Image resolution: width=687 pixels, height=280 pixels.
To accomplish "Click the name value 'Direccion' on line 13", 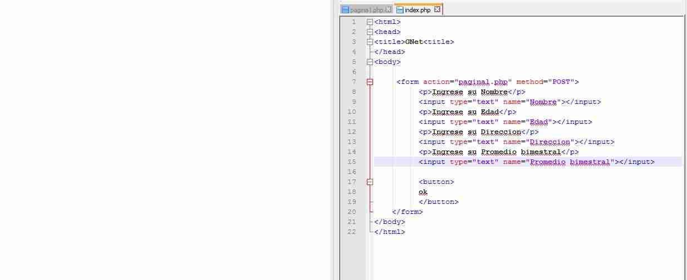I will 550,142.
